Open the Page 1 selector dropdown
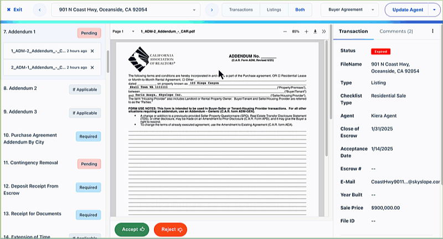Screen dimensions: 443x239 pyautogui.click(x=123, y=31)
